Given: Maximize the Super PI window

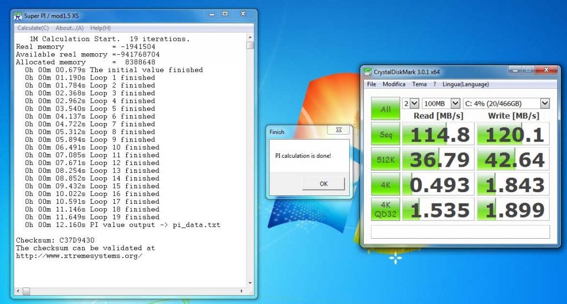Looking at the screenshot, I should (x=225, y=14).
